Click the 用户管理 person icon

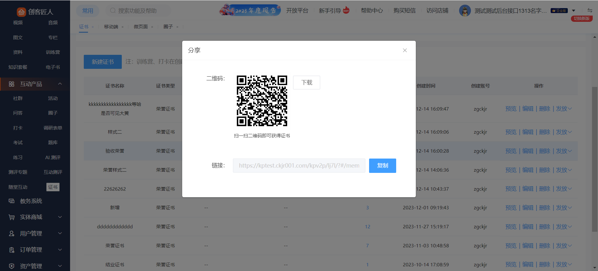tap(12, 233)
